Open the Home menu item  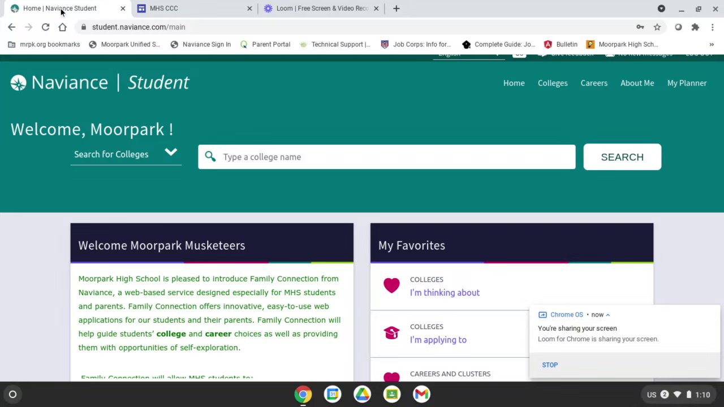click(514, 83)
